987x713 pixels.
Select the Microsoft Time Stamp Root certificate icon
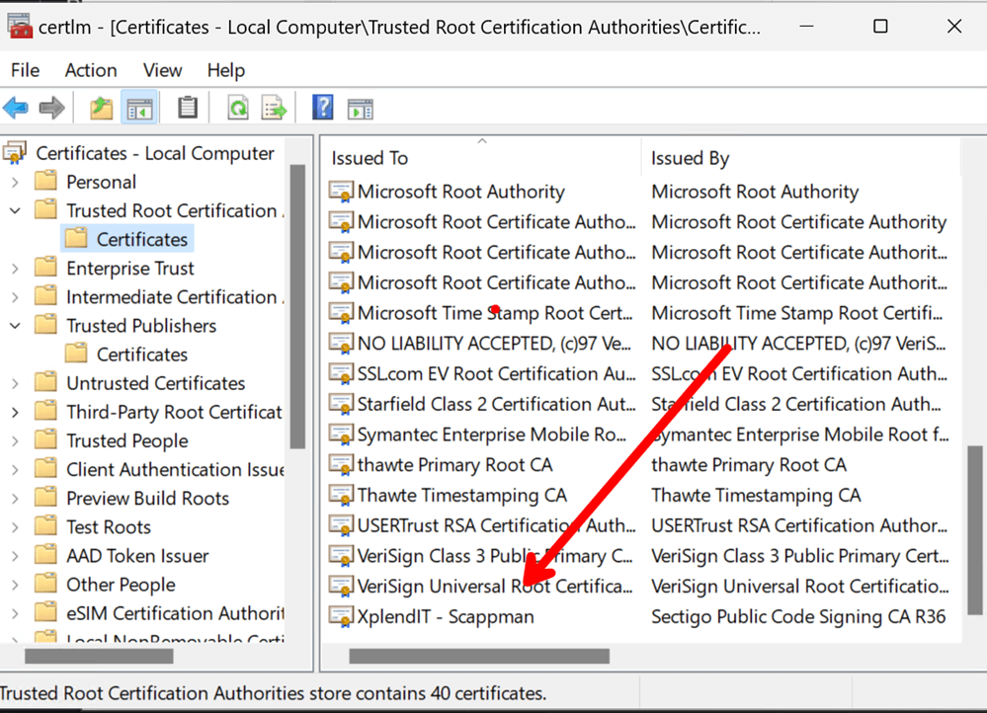(x=341, y=313)
